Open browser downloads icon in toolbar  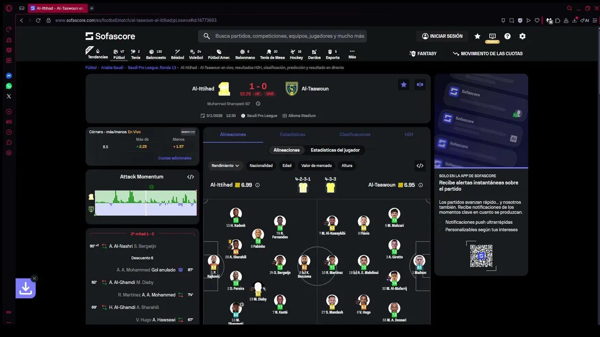pyautogui.click(x=575, y=20)
